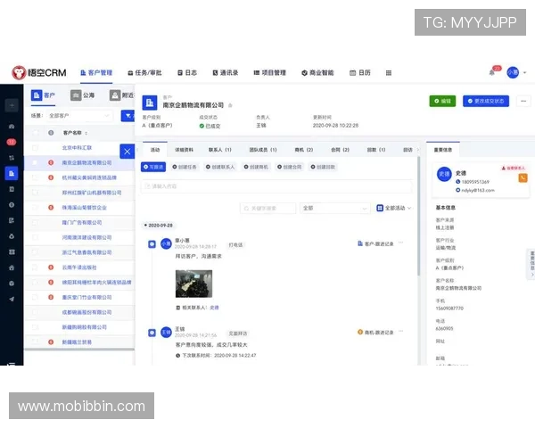Image resolution: width=535 pixels, height=428 pixels.
Task: Click the blue user avatar in top bar
Action: [x=513, y=72]
